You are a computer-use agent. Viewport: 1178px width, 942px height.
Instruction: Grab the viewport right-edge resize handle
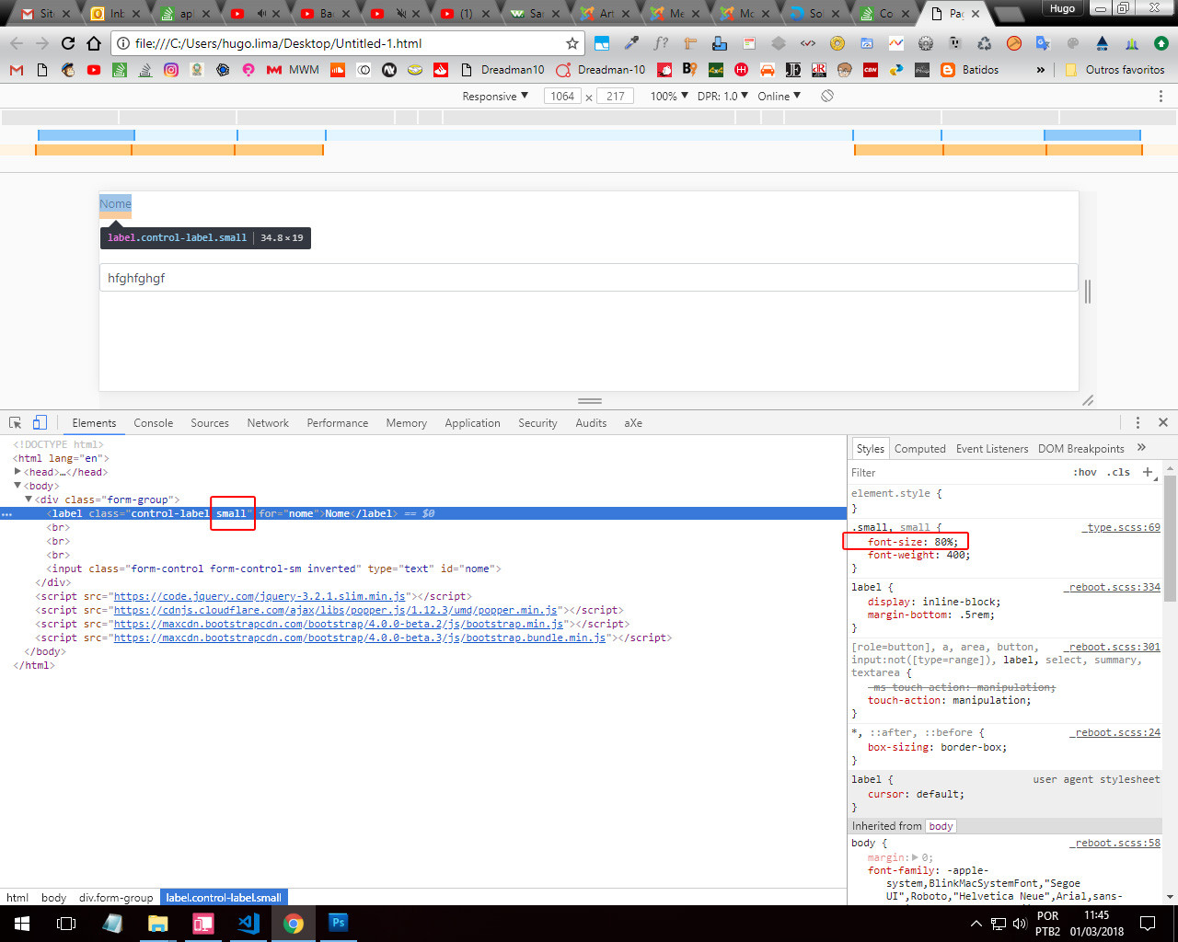click(x=1088, y=292)
